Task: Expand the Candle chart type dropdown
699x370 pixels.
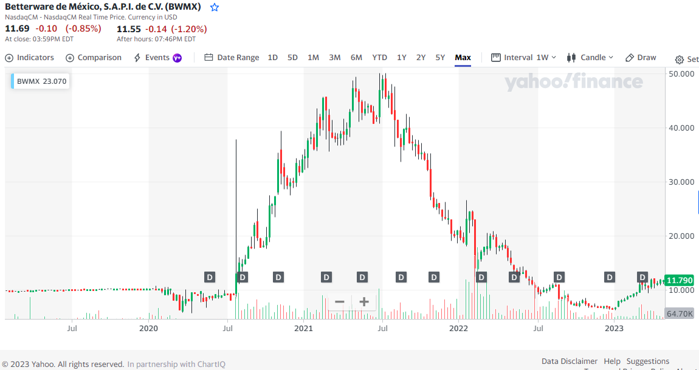Action: point(590,58)
